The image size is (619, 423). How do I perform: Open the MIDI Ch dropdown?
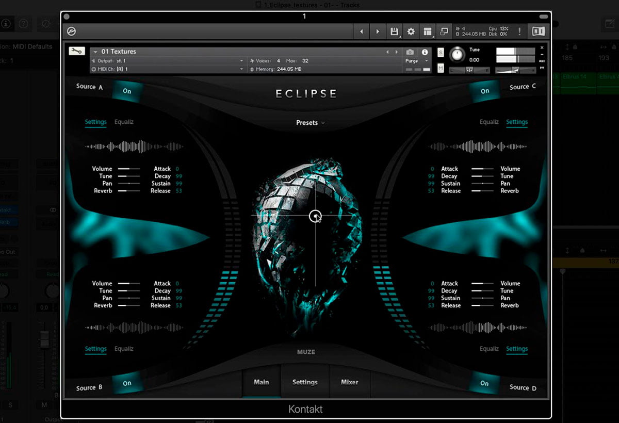click(x=168, y=69)
